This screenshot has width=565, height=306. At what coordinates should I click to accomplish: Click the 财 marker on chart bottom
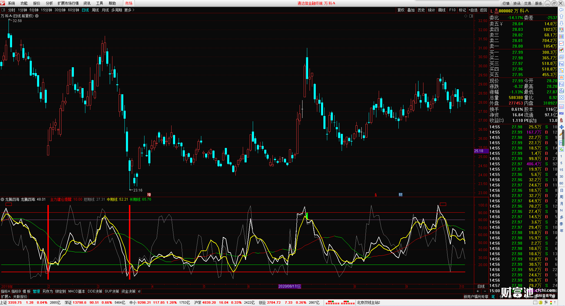coord(401,195)
